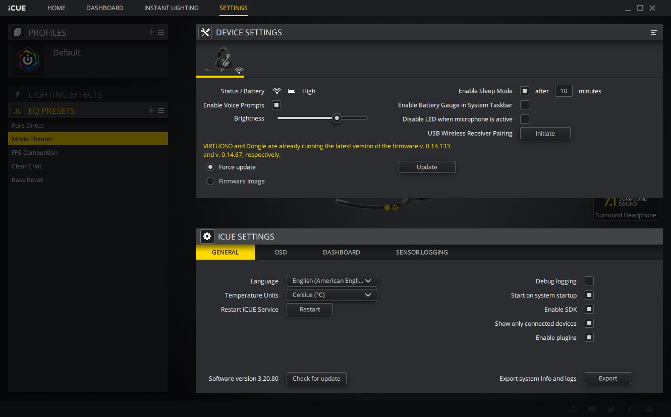The width and height of the screenshot is (671, 417).
Task: Toggle Enable Voice Prompts checkbox
Action: click(x=276, y=105)
